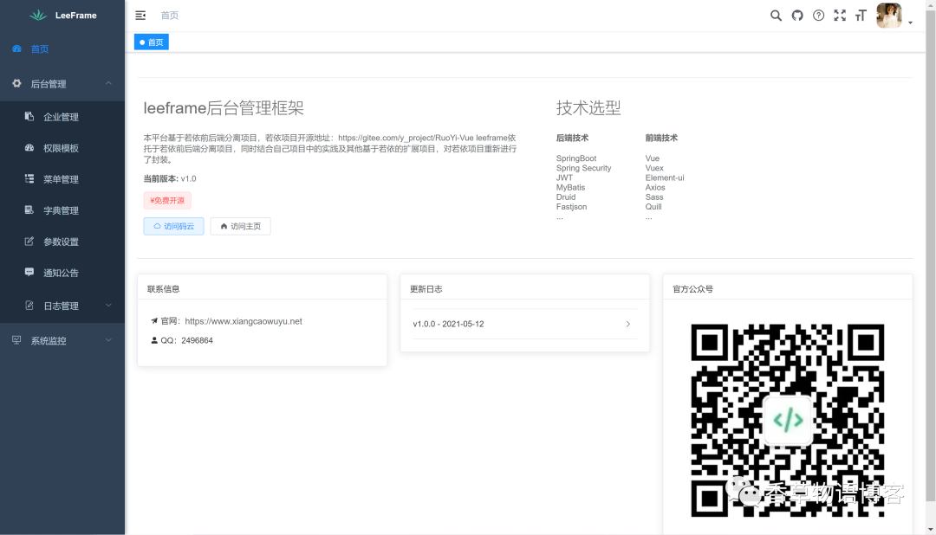Click the vertical page scrollbar
This screenshot has width=936, height=535.
(931, 256)
